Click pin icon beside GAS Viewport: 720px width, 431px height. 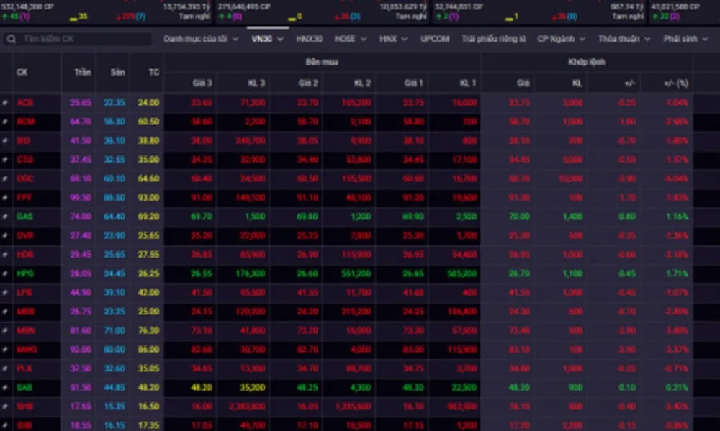click(6, 216)
